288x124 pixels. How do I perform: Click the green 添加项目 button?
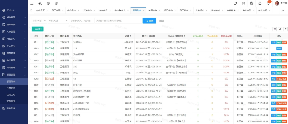click(38, 29)
